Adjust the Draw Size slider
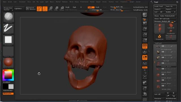The height and width of the screenshot is (102, 181). [x=120, y=10]
